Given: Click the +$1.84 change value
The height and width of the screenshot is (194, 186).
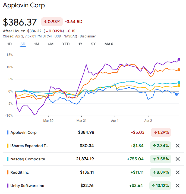Looking at the screenshot, I should (x=137, y=146).
